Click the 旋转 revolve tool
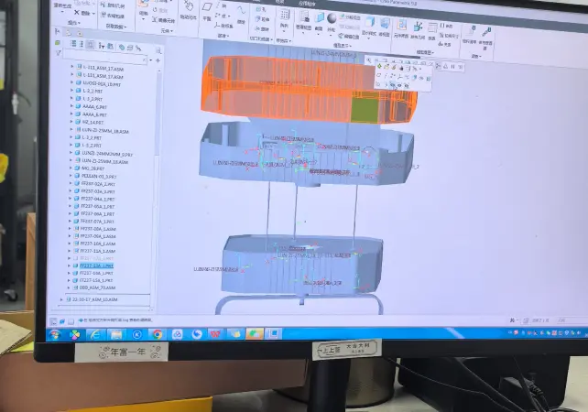Image resolution: width=588 pixels, height=412 pixels. tap(262, 28)
